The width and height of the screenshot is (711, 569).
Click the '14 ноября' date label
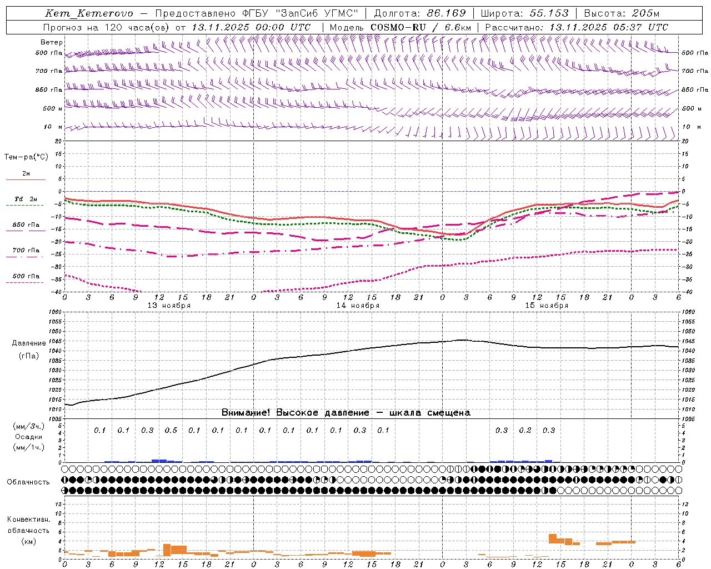(358, 306)
